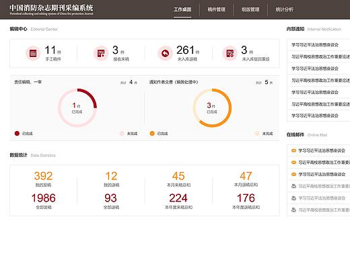Click the pale orange 未完成 legend dot

257,134
